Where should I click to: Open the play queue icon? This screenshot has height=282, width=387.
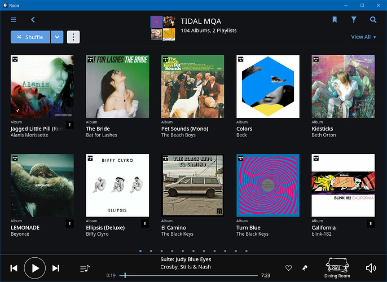[x=85, y=268]
